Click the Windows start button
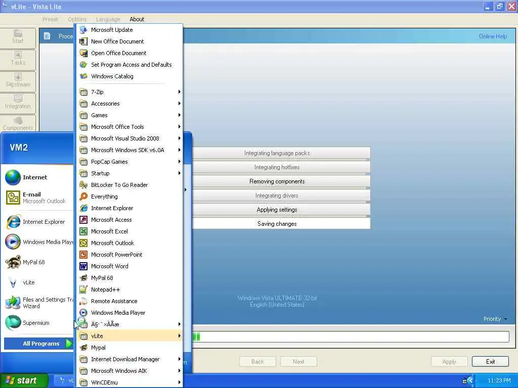This screenshot has height=388, width=518. [24, 380]
